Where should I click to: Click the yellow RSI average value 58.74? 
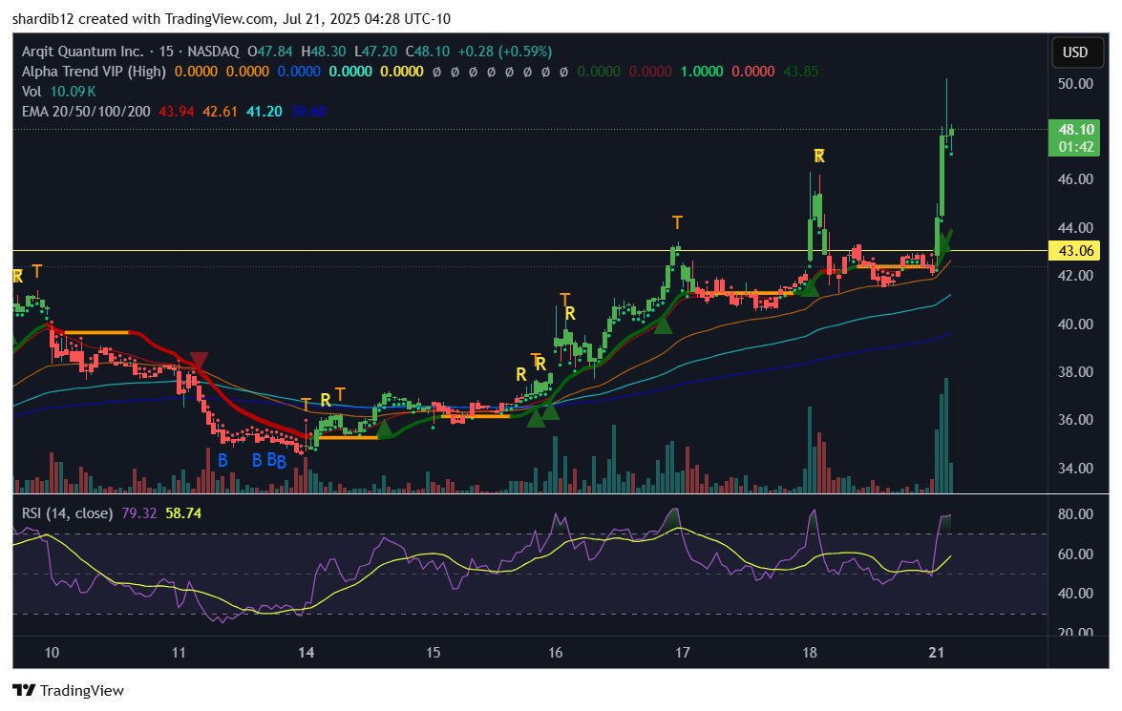[183, 513]
